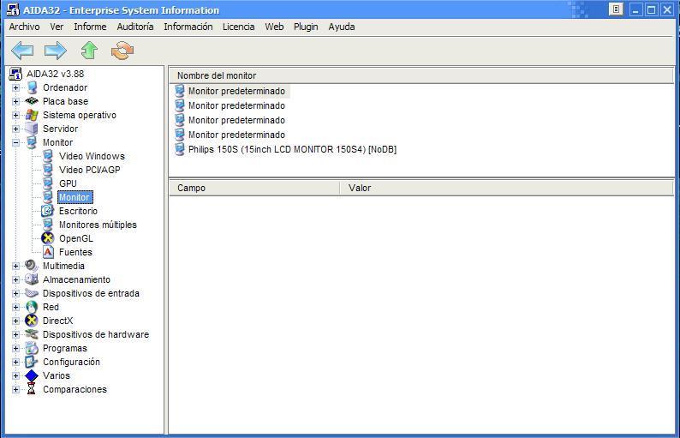The width and height of the screenshot is (680, 438).
Task: Open the Ver menu
Action: (57, 27)
